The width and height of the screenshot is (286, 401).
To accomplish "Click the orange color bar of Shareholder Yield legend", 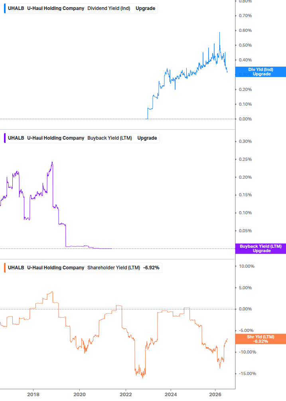I will [5, 268].
